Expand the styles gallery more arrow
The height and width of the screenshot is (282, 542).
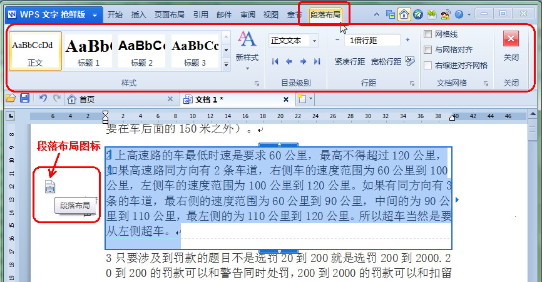point(226,64)
